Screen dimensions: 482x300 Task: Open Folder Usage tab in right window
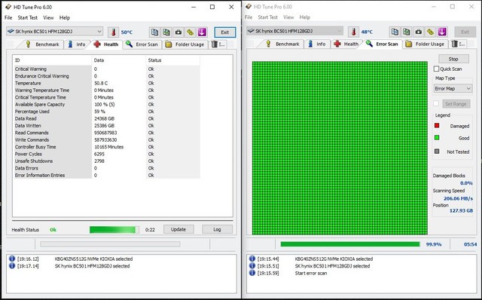click(x=426, y=44)
